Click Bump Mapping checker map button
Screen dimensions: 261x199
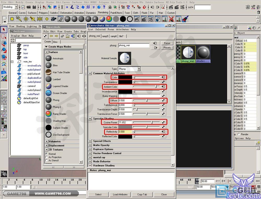(x=163, y=96)
